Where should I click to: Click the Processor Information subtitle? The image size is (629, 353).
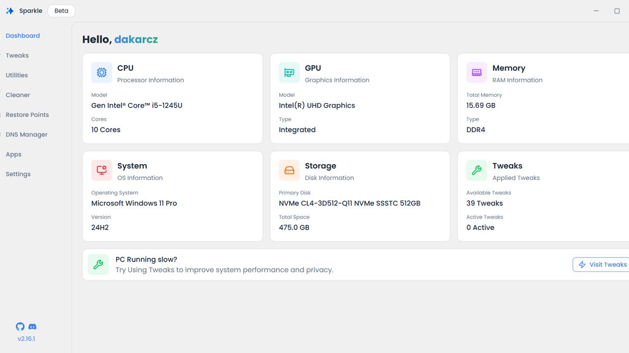[x=151, y=80]
